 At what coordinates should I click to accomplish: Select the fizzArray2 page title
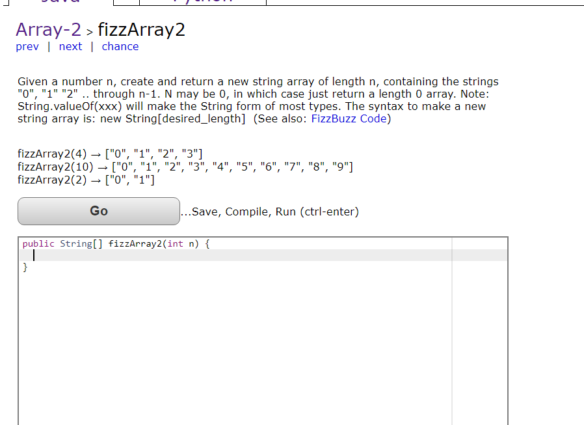(x=141, y=29)
